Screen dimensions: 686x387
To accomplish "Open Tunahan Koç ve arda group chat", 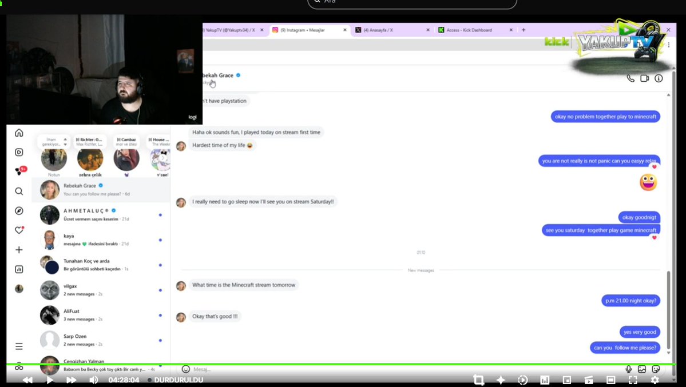I will pyautogui.click(x=101, y=265).
